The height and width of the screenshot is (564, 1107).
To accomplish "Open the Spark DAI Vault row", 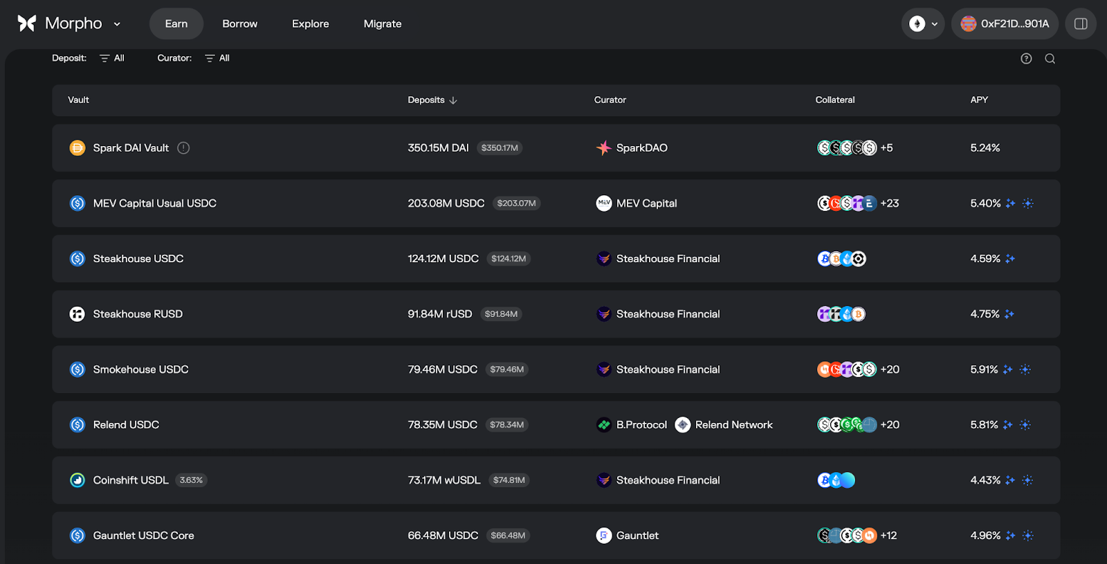I will coord(556,148).
